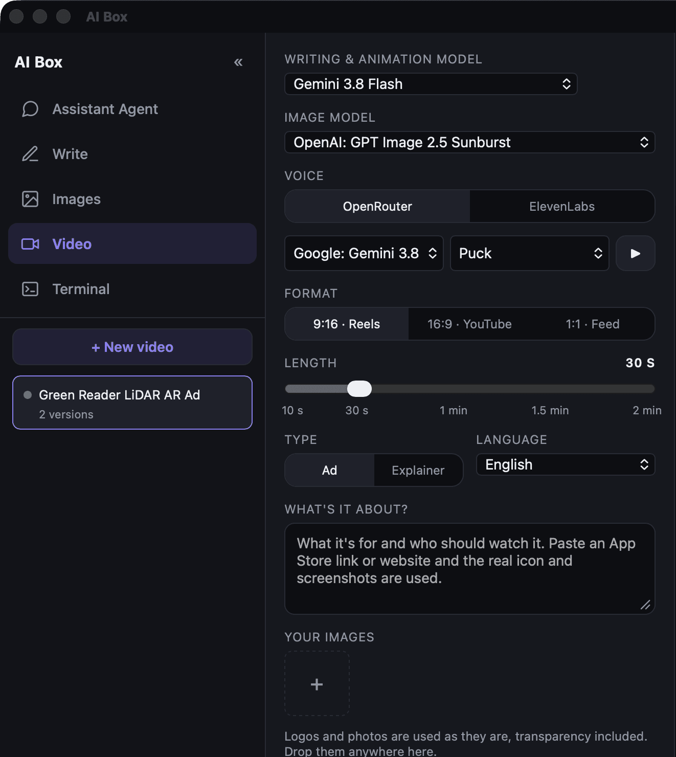Viewport: 676px width, 757px height.
Task: Select OpenRouter as voice provider
Action: (x=377, y=206)
